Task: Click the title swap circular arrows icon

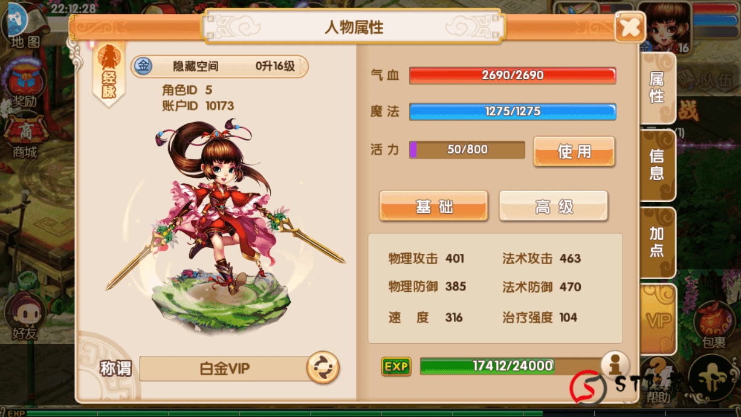Action: (x=323, y=367)
